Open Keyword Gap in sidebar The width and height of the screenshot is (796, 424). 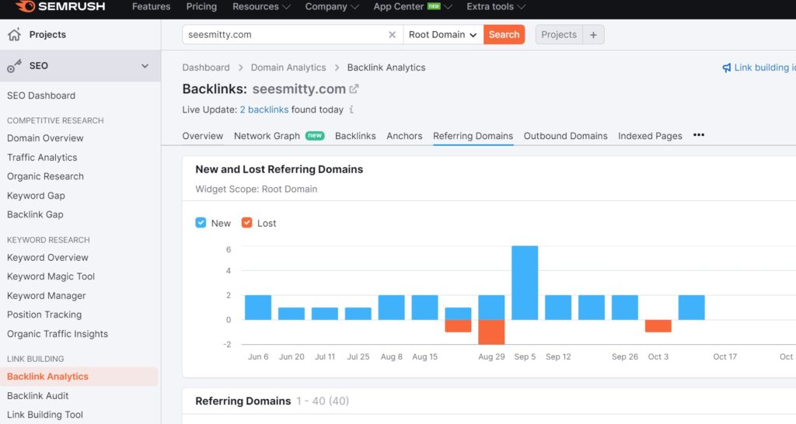36,195
